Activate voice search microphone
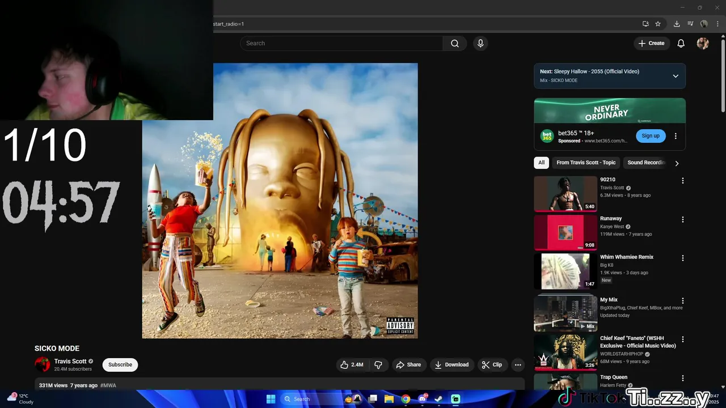Image resolution: width=726 pixels, height=408 pixels. click(480, 43)
